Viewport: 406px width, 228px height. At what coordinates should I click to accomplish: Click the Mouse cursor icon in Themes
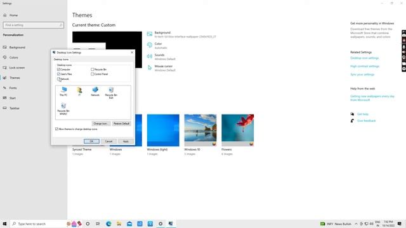click(x=150, y=68)
